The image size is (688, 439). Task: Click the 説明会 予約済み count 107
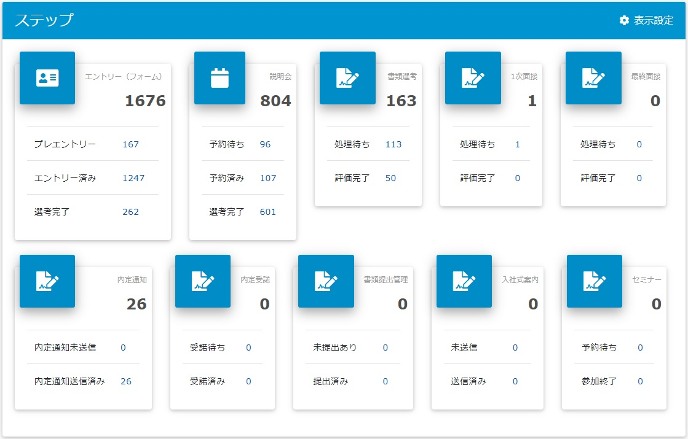tap(267, 178)
